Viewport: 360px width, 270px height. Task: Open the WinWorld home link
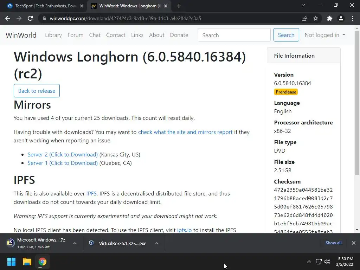pyautogui.click(x=21, y=35)
